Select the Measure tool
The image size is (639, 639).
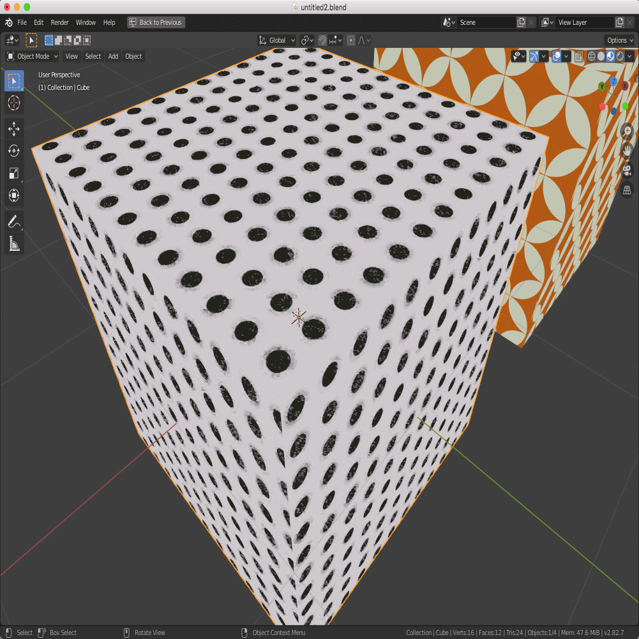click(x=14, y=244)
